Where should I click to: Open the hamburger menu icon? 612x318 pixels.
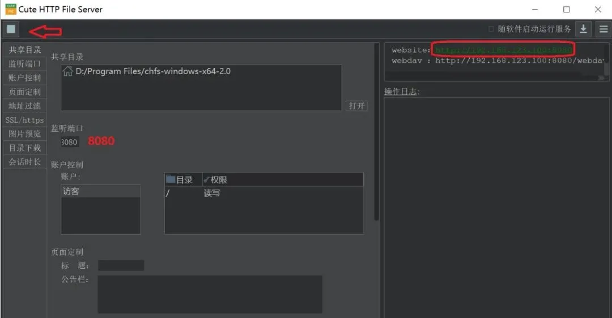point(603,29)
